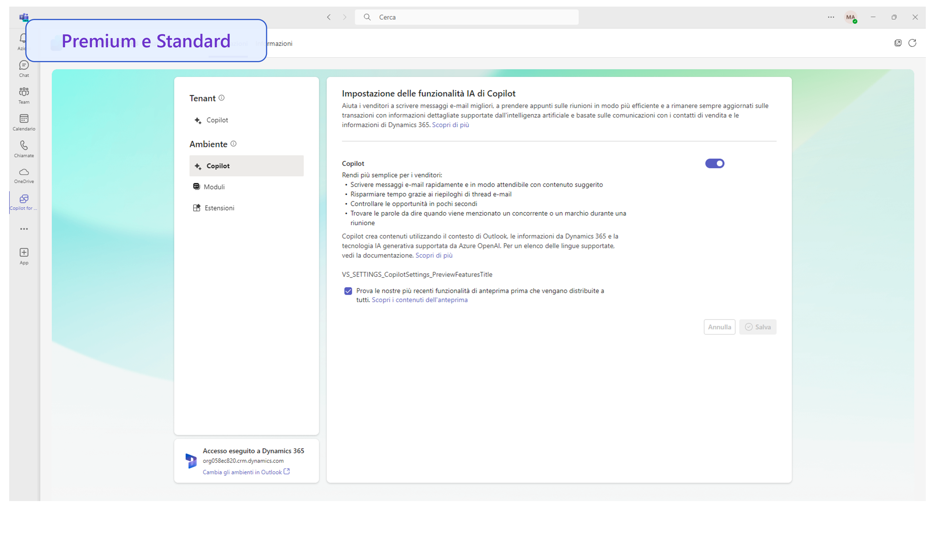This screenshot has height=534, width=935.
Task: Click the Cerca search field
Action: (466, 17)
